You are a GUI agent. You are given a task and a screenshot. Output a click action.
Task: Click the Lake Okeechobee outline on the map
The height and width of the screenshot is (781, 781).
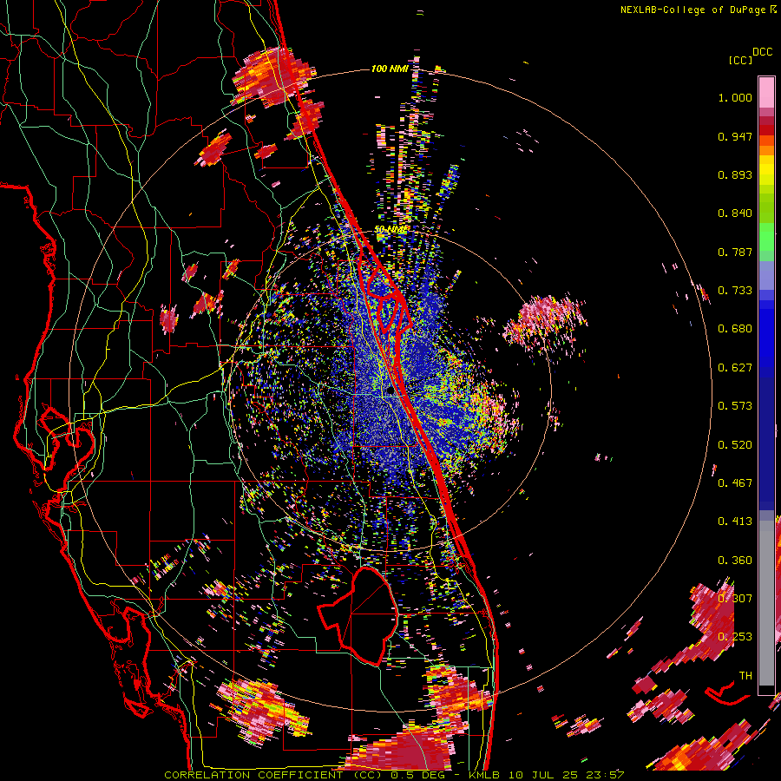pyautogui.click(x=358, y=615)
